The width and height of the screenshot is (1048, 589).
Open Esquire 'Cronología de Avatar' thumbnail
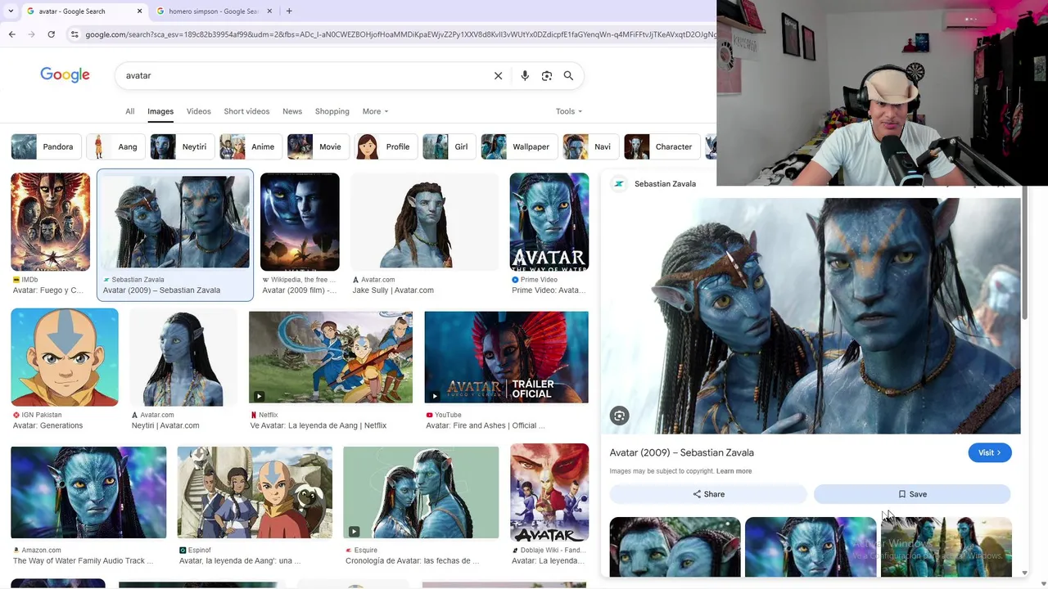421,492
